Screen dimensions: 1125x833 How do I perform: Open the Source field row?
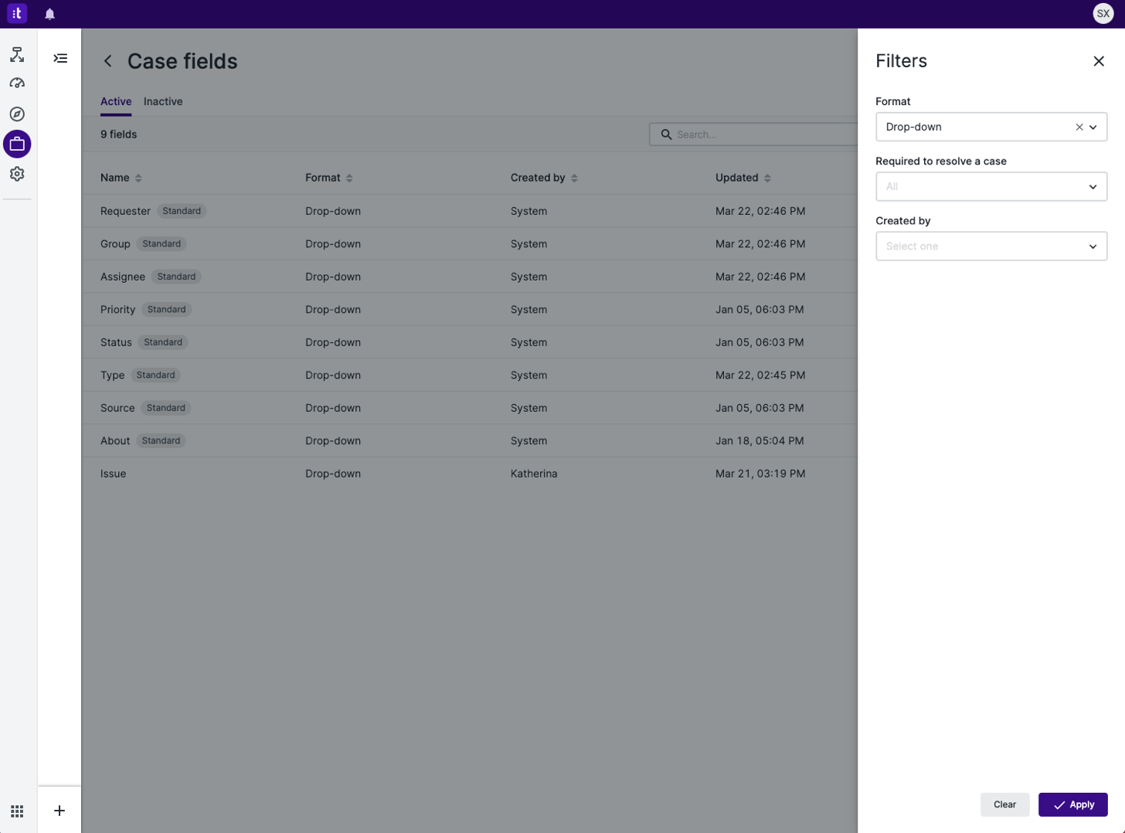[470, 408]
